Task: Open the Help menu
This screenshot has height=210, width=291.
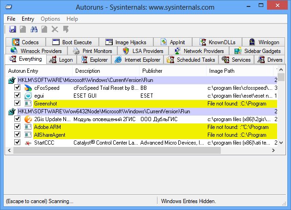Action: tap(72, 19)
